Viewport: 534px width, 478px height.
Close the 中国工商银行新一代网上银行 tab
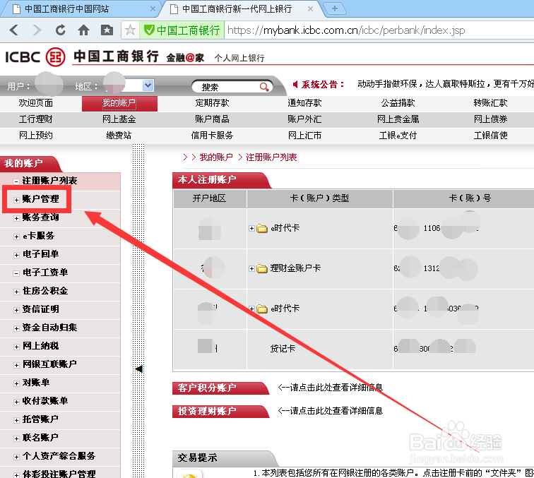[x=310, y=9]
